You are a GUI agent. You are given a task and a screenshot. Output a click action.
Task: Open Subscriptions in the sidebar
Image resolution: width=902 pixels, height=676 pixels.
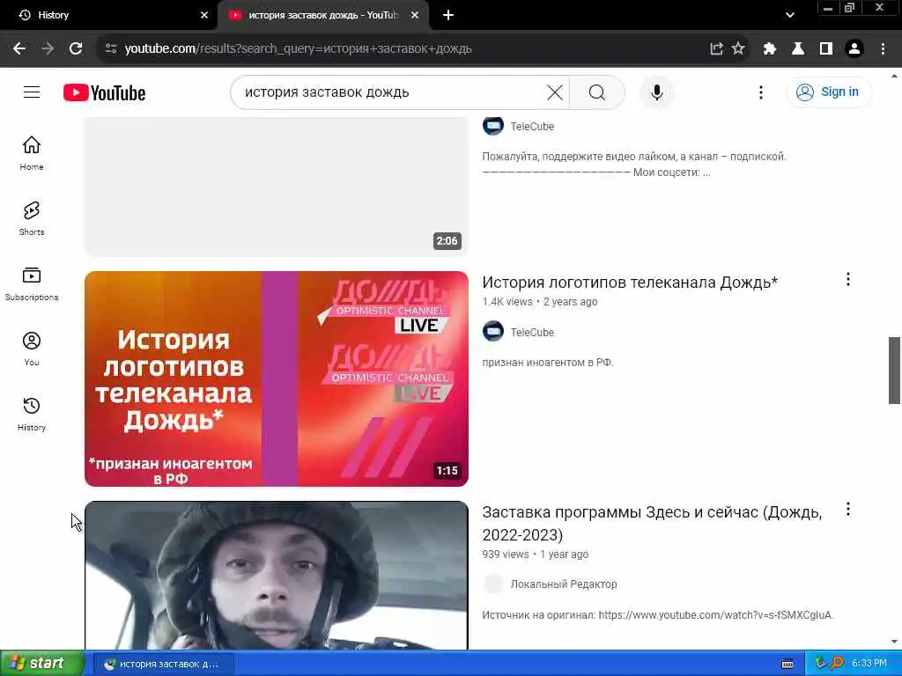click(32, 284)
